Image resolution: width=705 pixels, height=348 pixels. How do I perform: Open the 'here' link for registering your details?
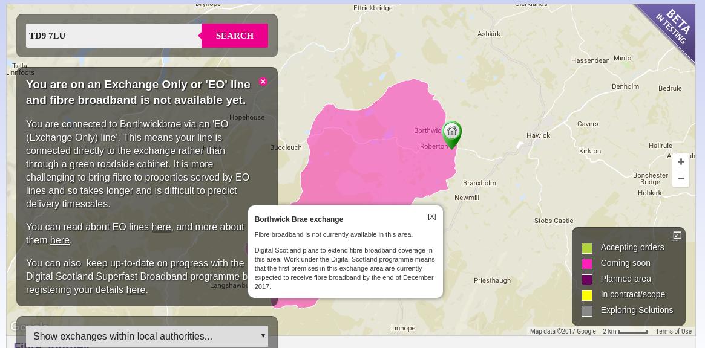136,289
